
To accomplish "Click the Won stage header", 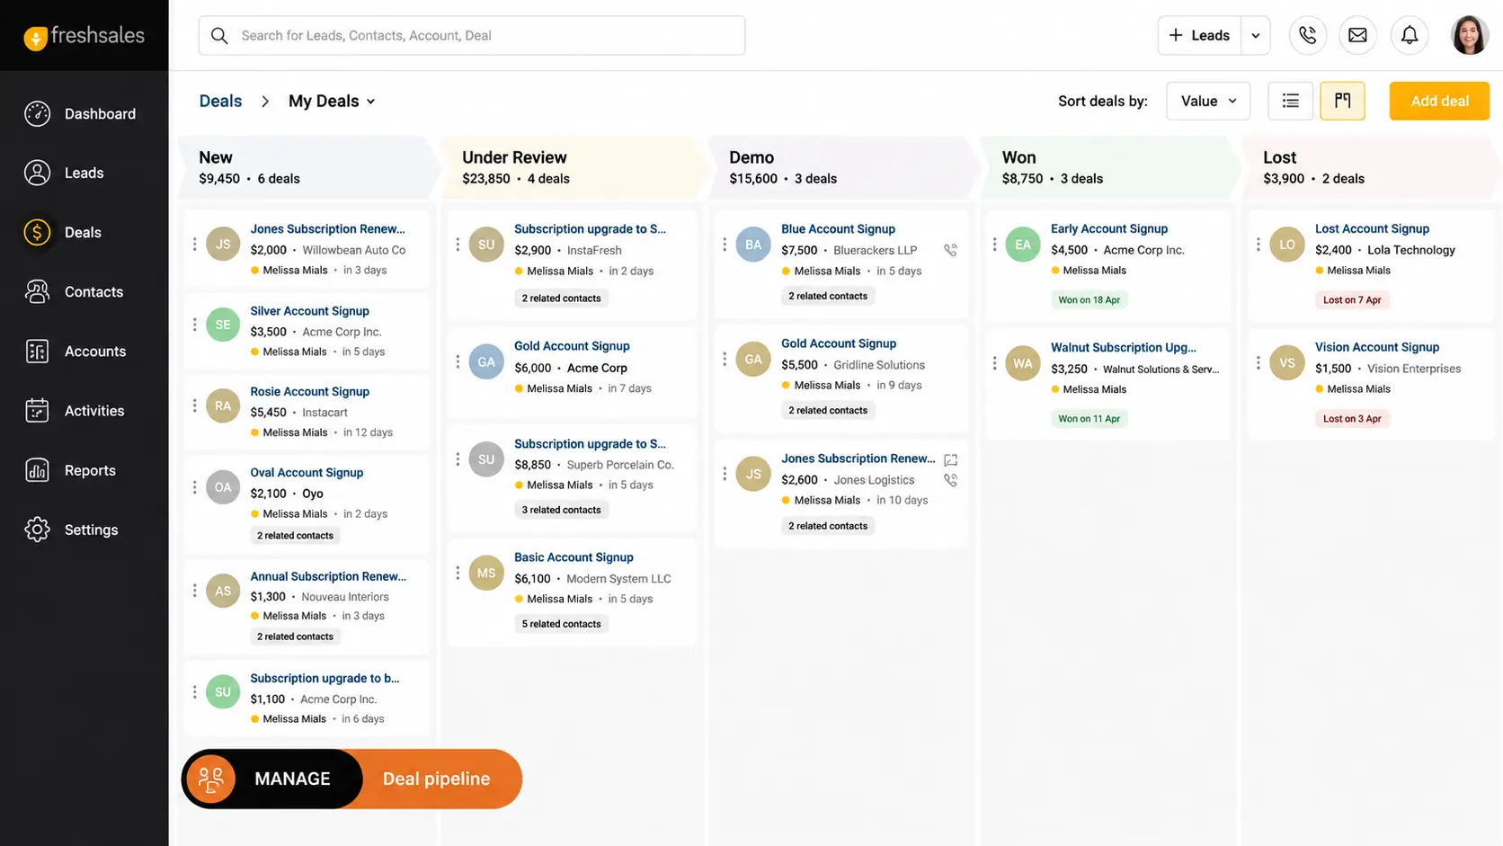I will point(1109,167).
